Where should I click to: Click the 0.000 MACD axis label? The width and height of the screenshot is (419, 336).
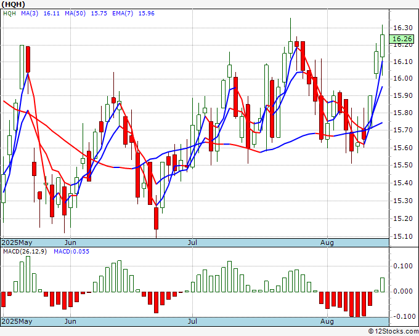403,291
